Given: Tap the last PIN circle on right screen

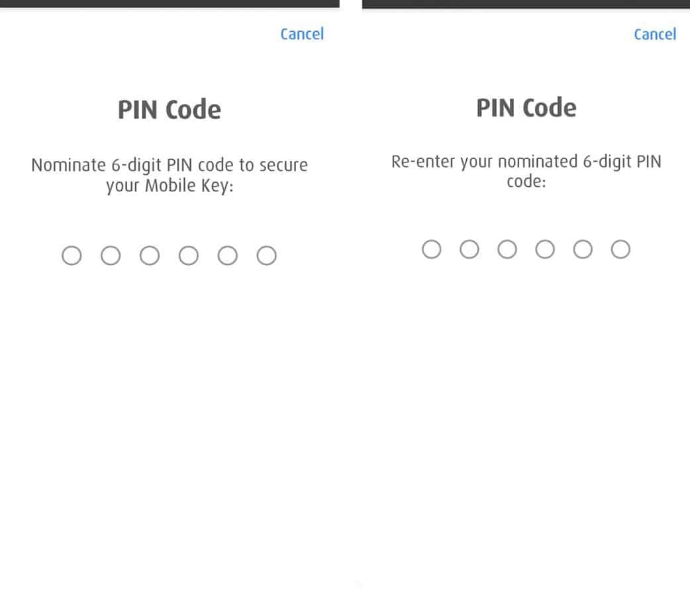Looking at the screenshot, I should (620, 249).
